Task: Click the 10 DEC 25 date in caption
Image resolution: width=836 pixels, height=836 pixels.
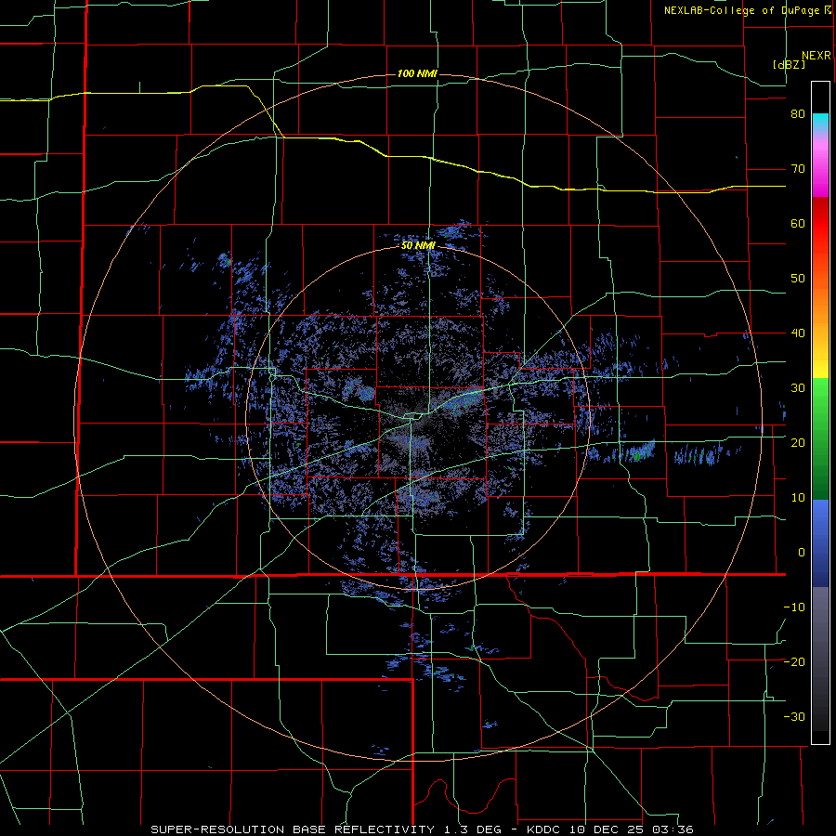Action: pos(607,829)
